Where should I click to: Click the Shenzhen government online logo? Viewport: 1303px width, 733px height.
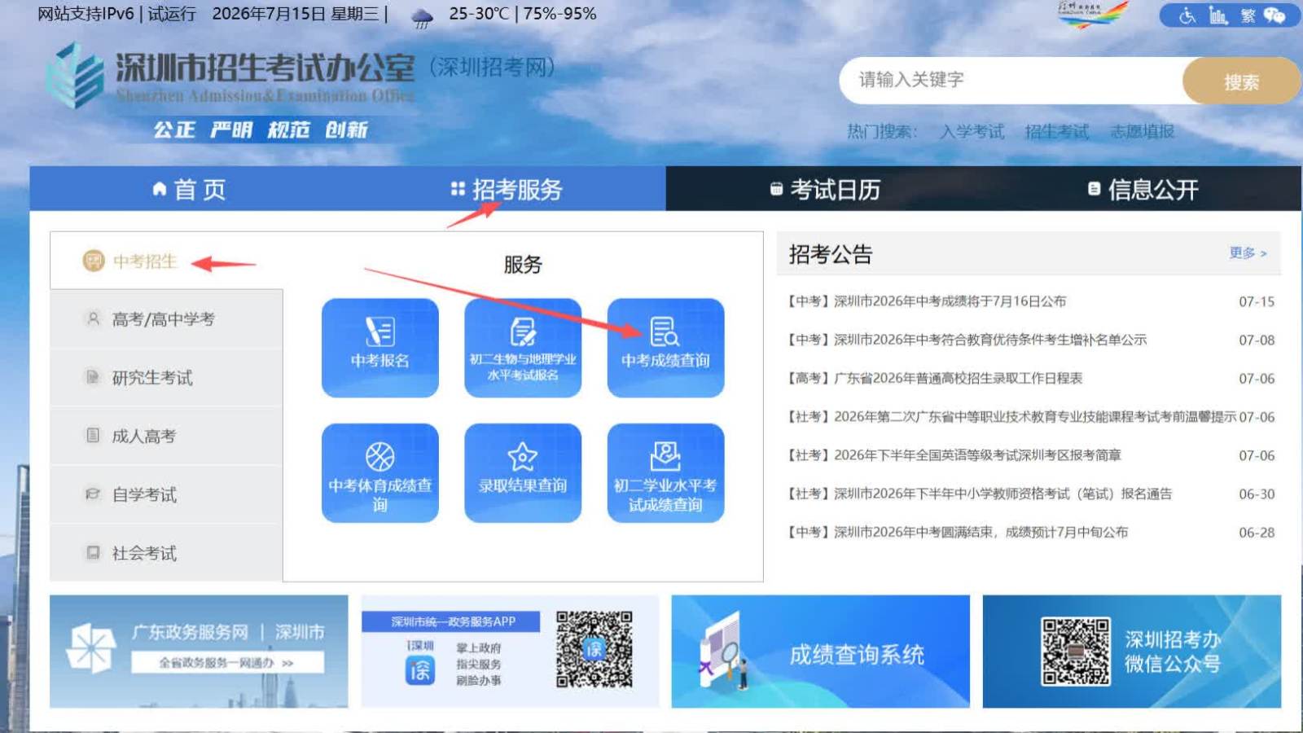coord(1092,14)
